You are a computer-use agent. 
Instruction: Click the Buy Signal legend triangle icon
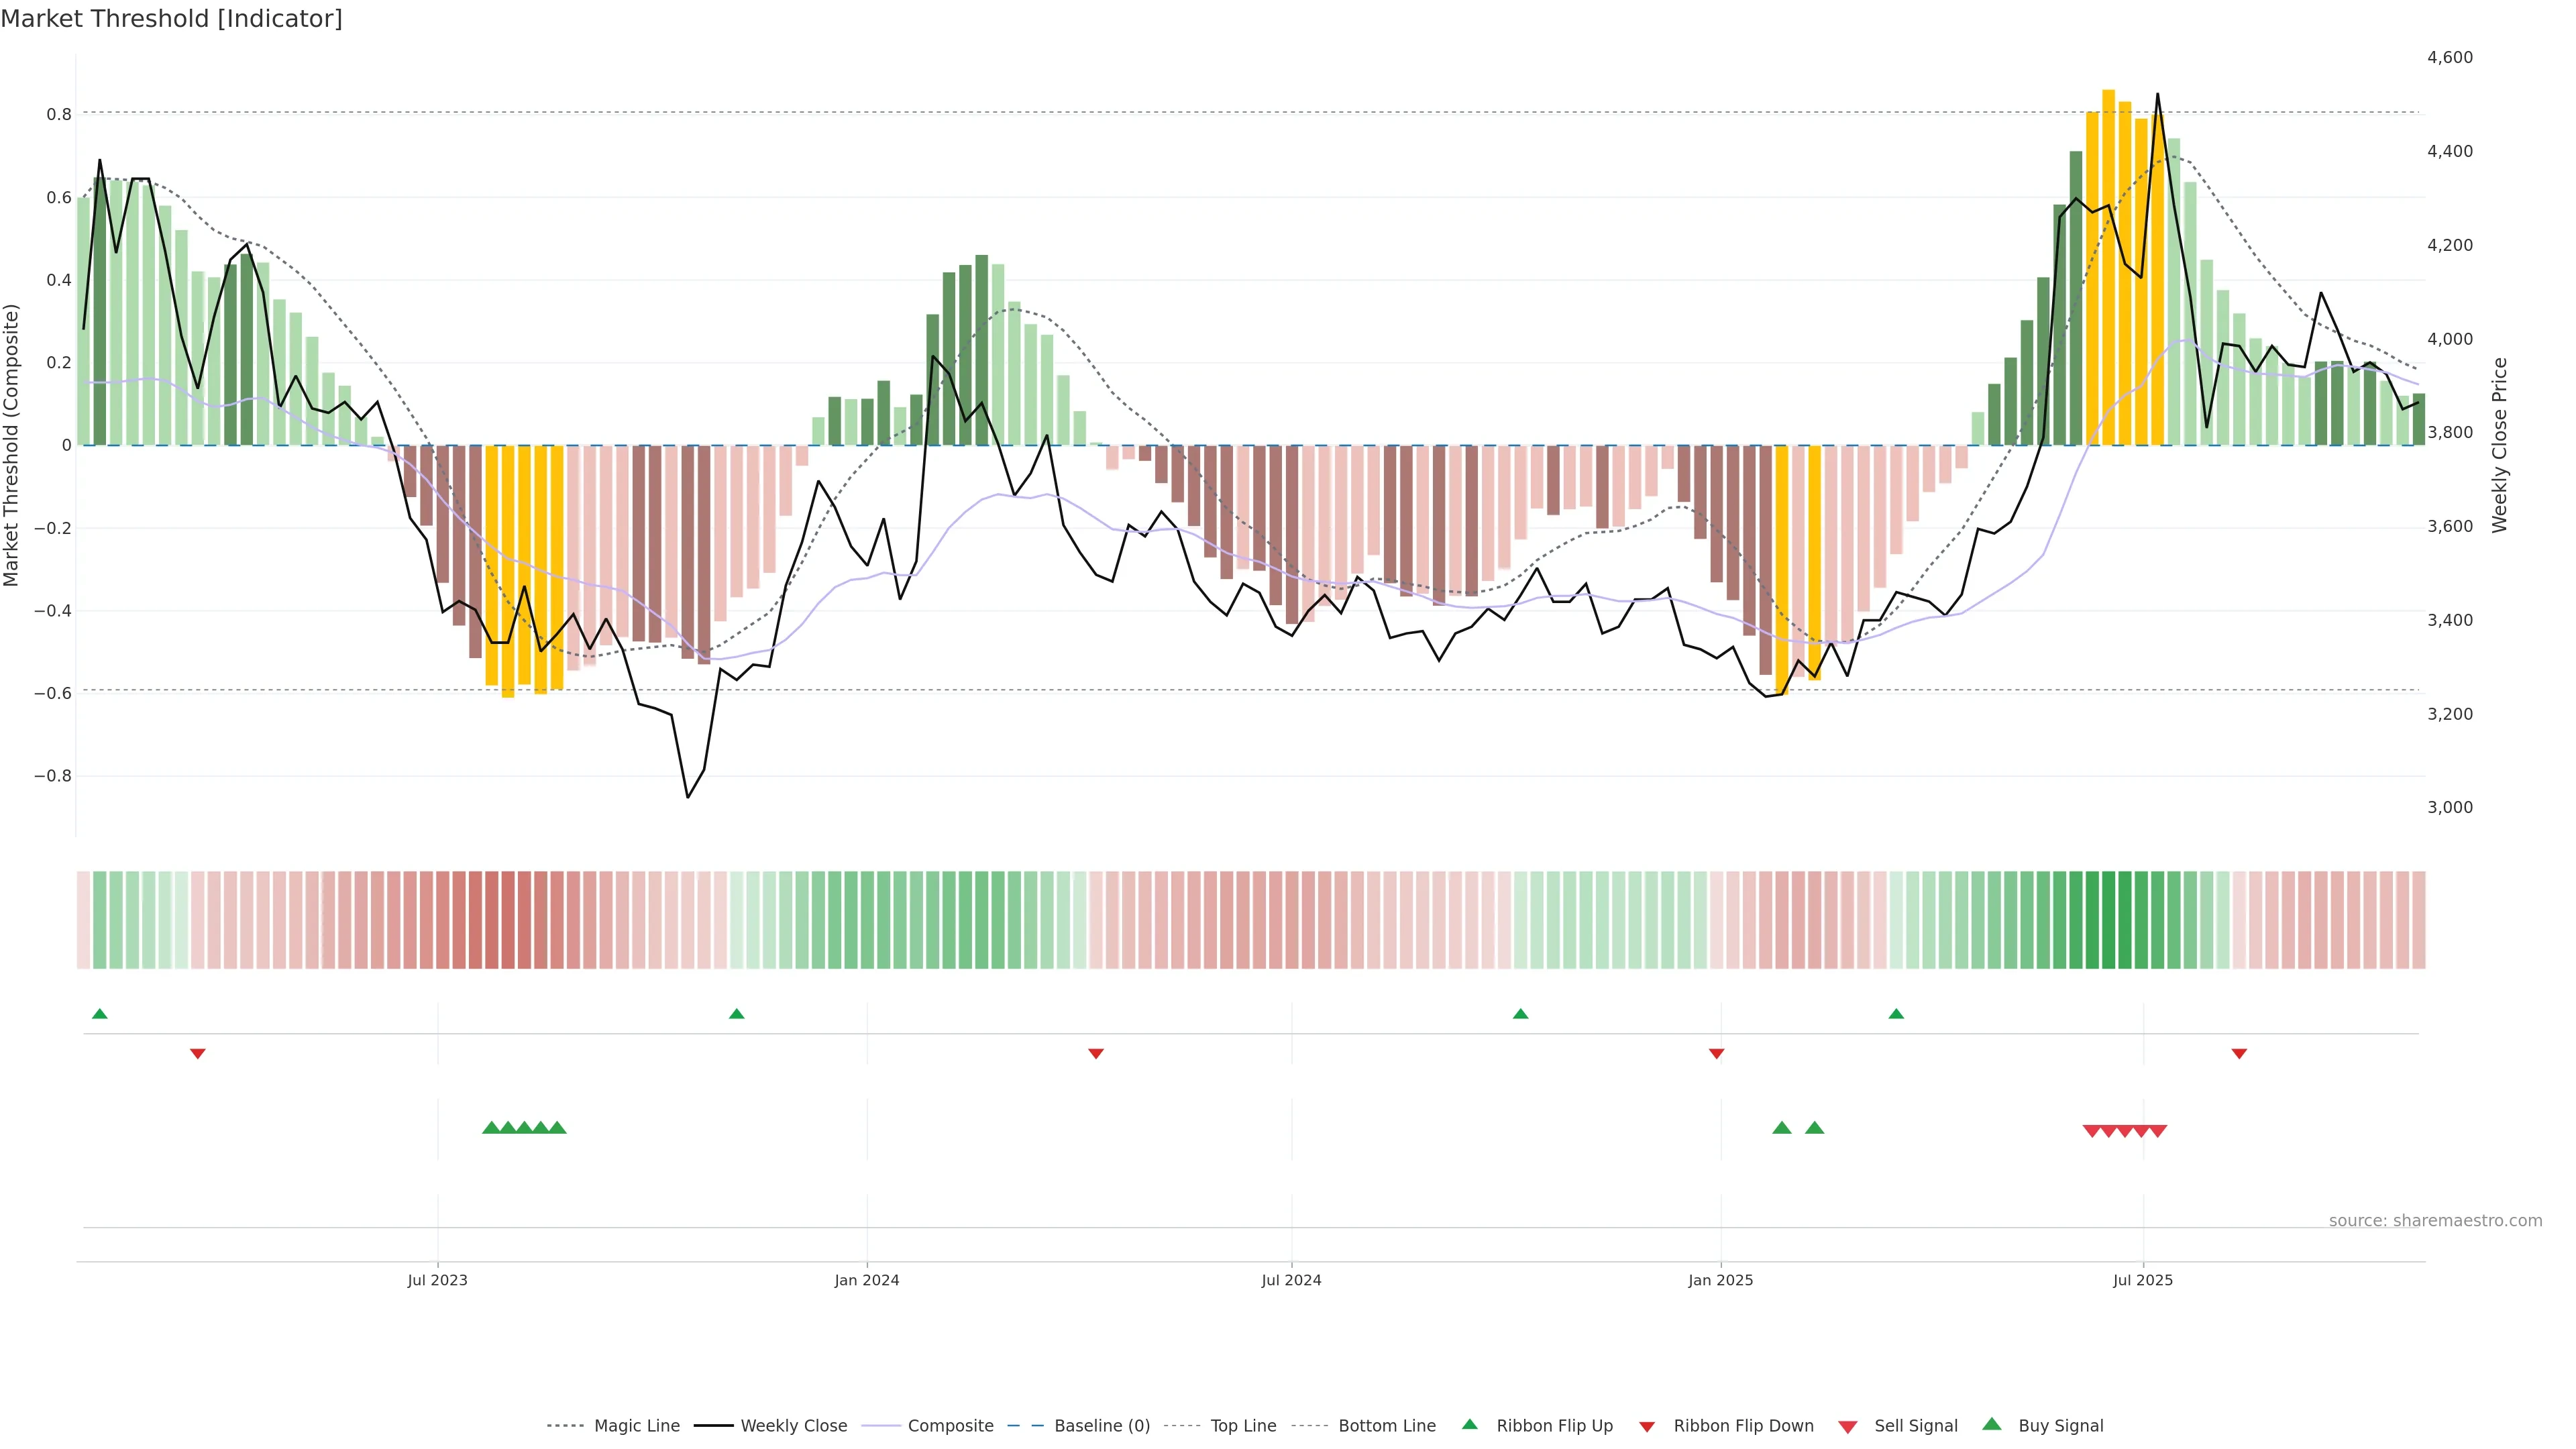pos(1992,1424)
